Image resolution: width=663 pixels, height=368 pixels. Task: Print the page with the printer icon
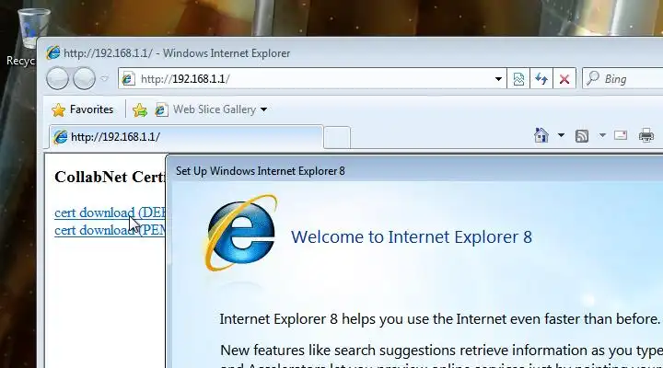click(646, 135)
